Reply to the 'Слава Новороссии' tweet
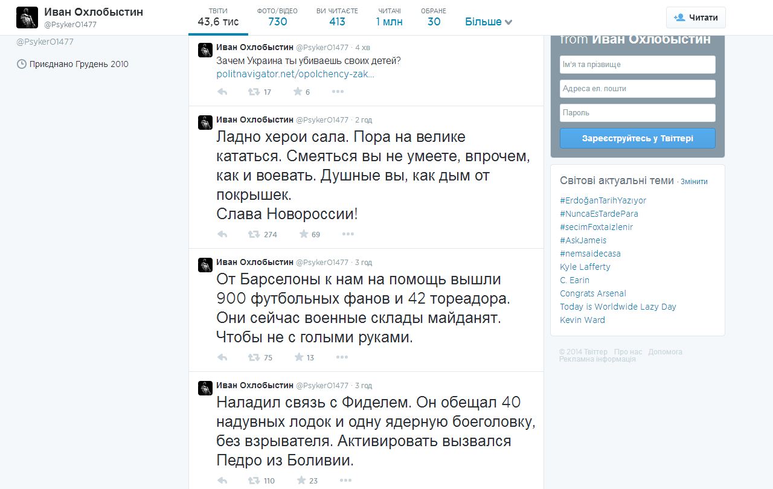Viewport: 773px width, 489px height. 222,234
